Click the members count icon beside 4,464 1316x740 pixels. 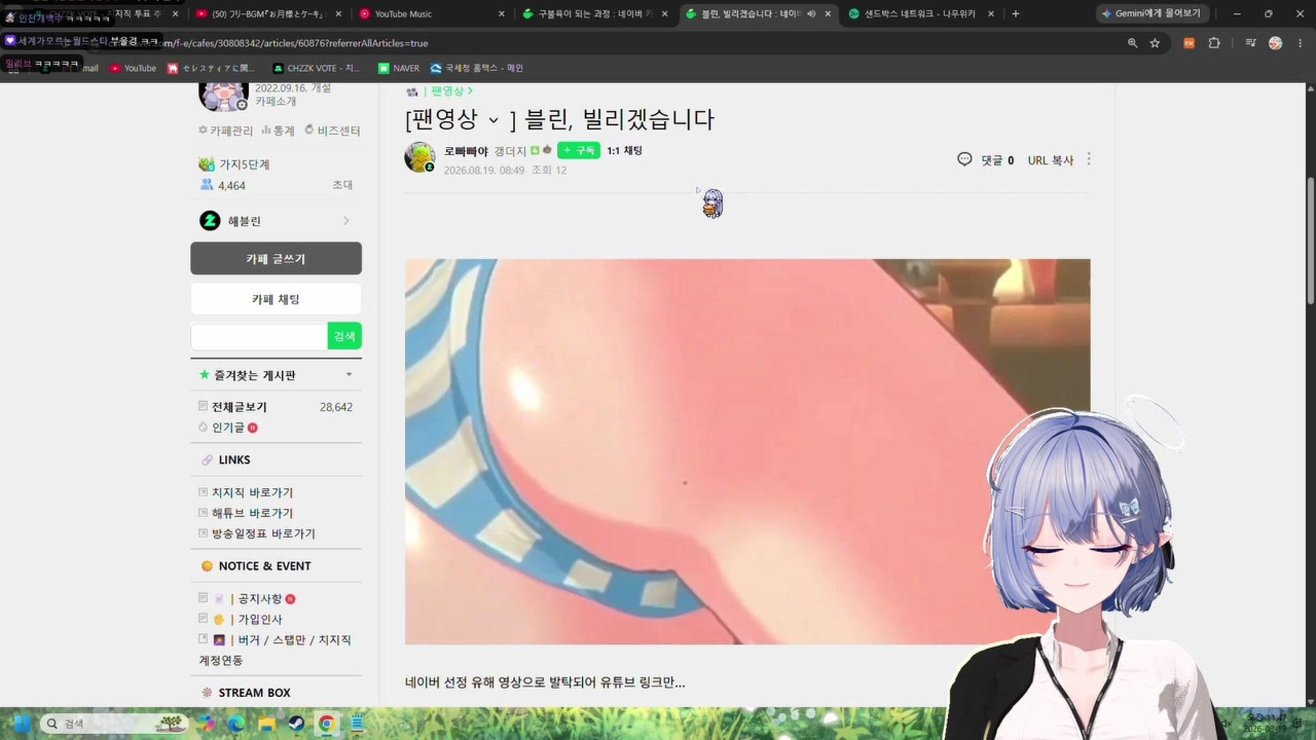[x=206, y=184]
